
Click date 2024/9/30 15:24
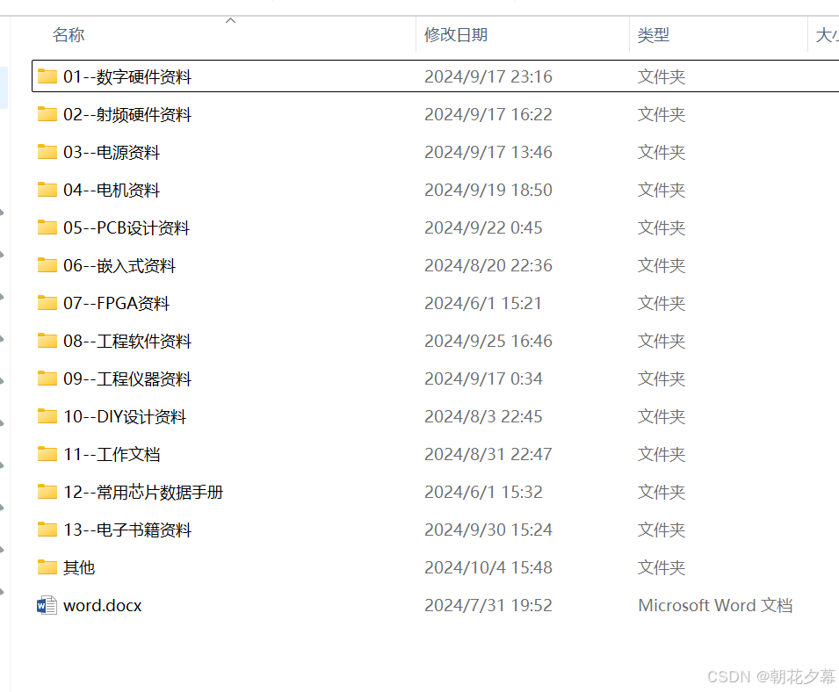click(488, 530)
